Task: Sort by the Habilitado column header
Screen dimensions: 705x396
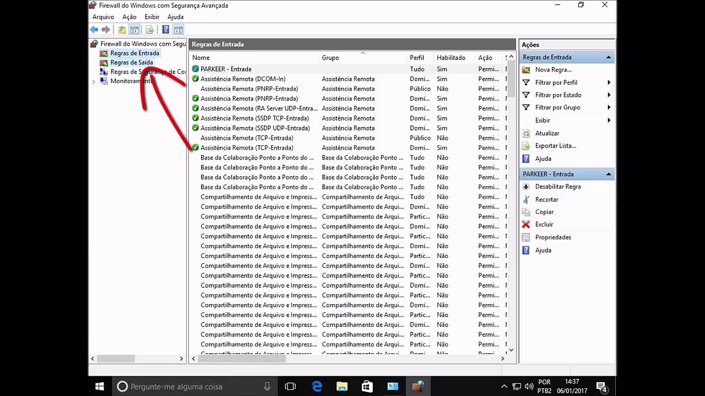Action: coord(455,58)
